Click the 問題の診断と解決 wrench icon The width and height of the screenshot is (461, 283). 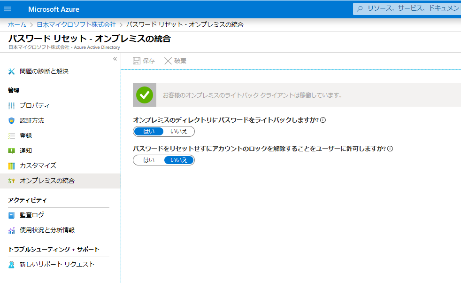[x=11, y=71]
